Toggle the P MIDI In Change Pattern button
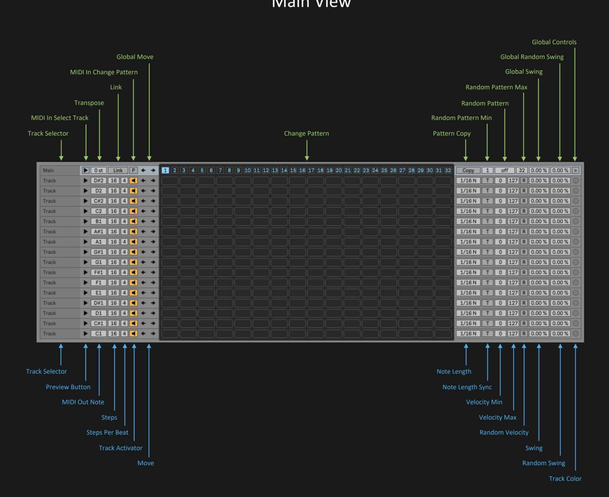The height and width of the screenshot is (497, 609). point(134,170)
